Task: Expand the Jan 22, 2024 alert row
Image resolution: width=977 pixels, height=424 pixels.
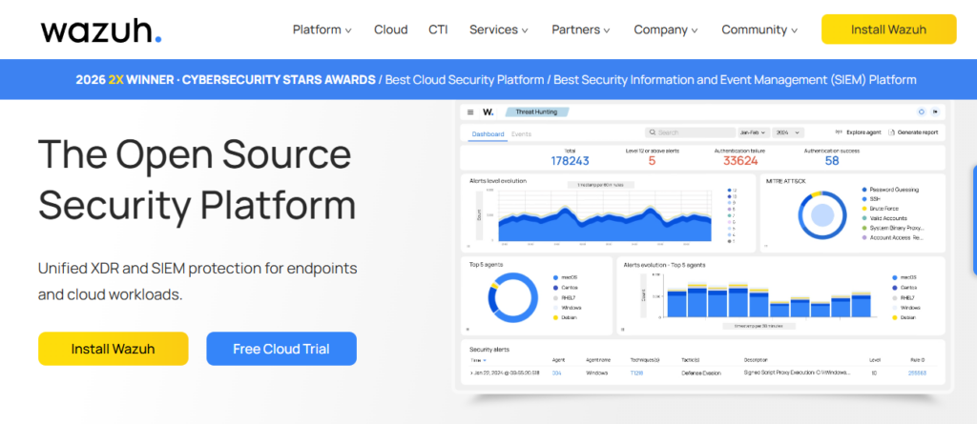Action: tap(471, 373)
